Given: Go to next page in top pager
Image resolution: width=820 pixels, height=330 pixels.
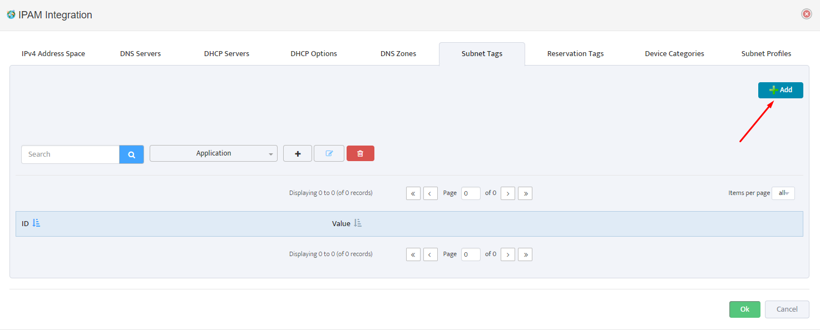Looking at the screenshot, I should point(507,193).
